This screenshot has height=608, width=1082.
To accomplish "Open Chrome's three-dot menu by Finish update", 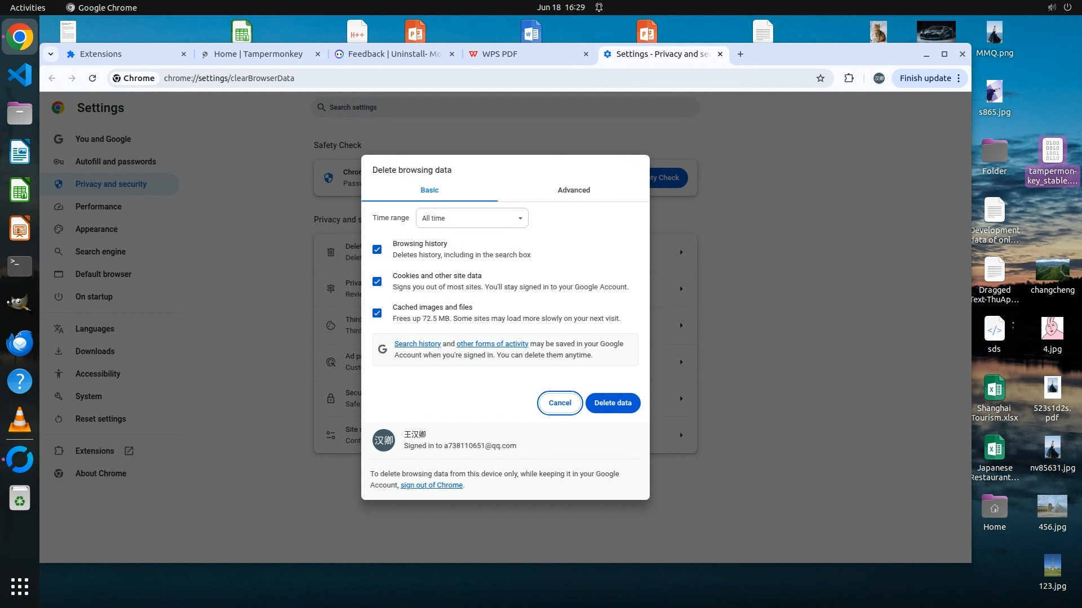I will click(959, 78).
